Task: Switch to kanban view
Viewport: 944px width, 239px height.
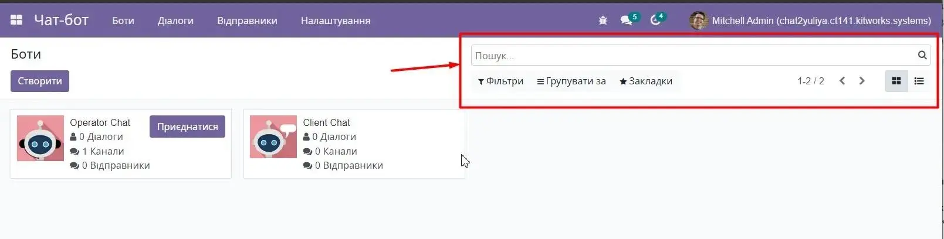Action: pos(896,81)
